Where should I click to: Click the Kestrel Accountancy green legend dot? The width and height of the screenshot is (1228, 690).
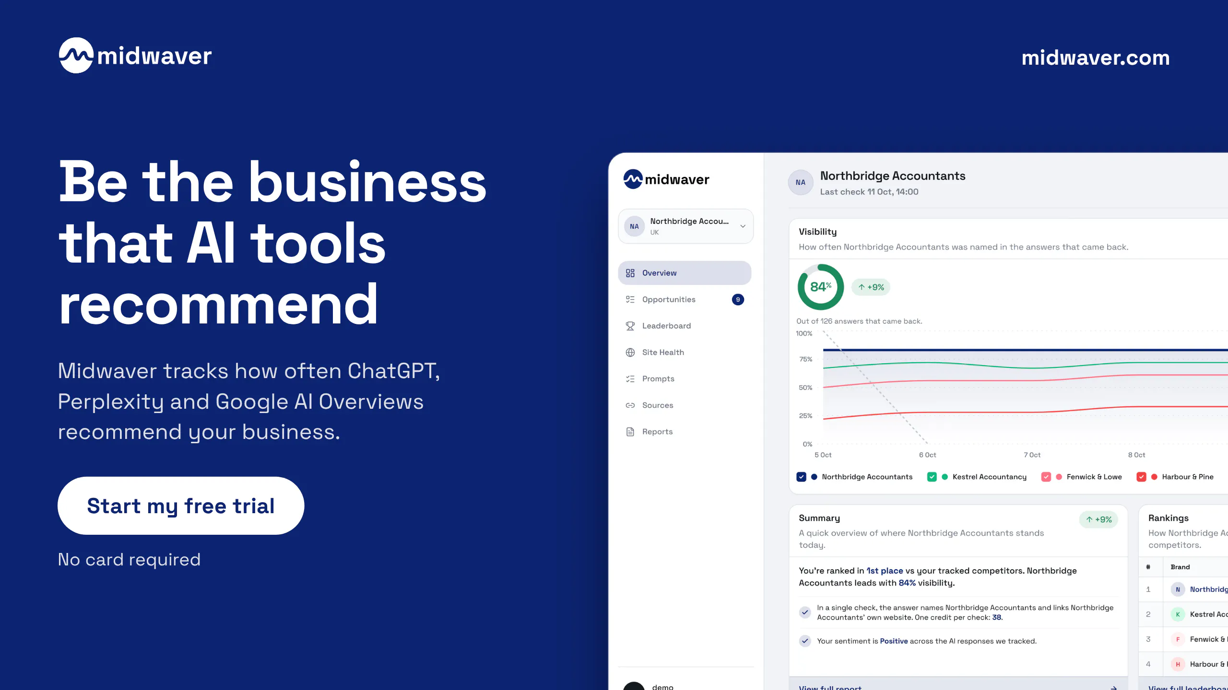945,477
